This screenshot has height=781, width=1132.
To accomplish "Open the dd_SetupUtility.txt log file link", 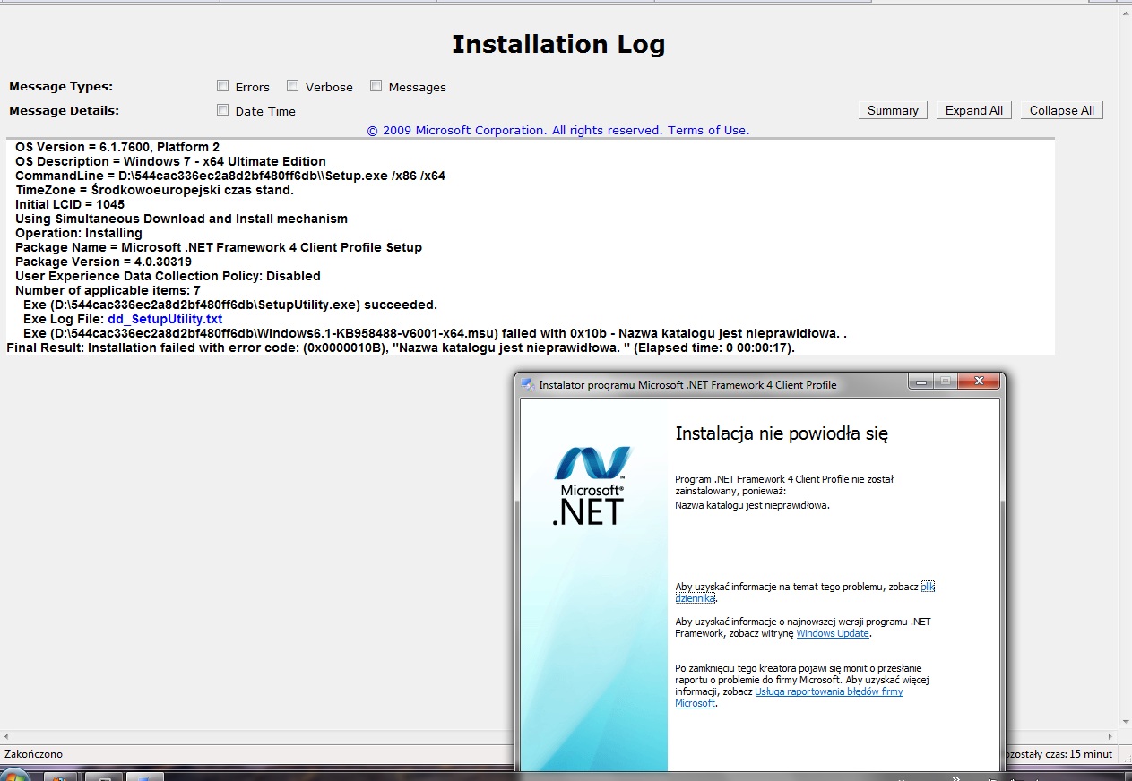I will (165, 319).
